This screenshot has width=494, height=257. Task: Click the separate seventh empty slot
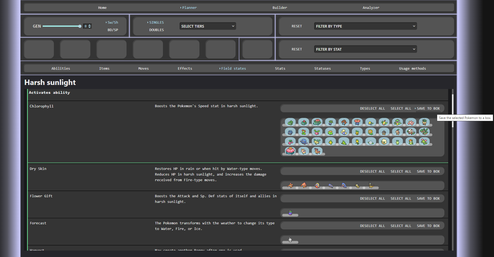coord(257,49)
